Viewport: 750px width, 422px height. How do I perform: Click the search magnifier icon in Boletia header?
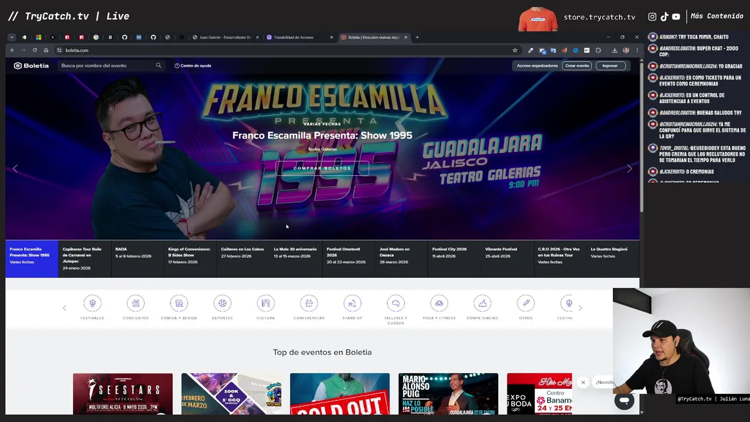click(158, 66)
